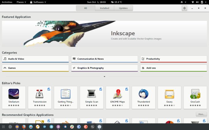Select Getting Things GNOME clipboard icon
This screenshot has width=209, height=130.
coord(65,94)
